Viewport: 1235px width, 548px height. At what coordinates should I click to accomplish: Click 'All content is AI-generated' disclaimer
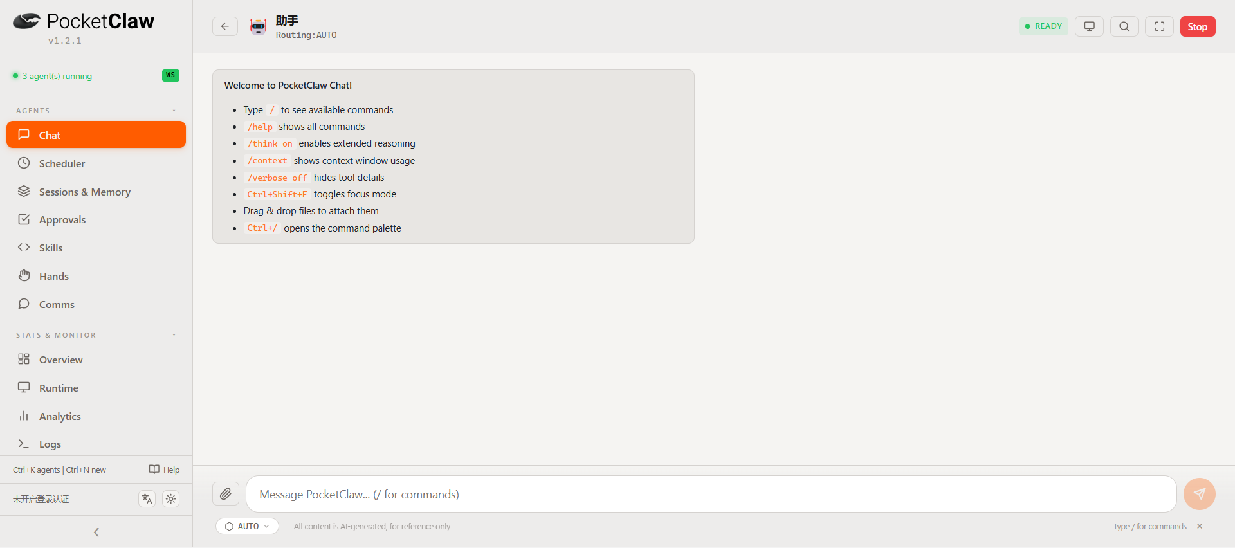point(372,527)
